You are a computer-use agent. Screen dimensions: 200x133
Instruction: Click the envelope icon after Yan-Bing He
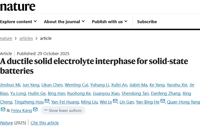[x=163, y=101]
